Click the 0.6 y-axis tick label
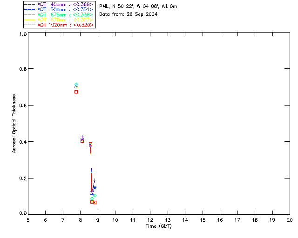 tap(23, 106)
